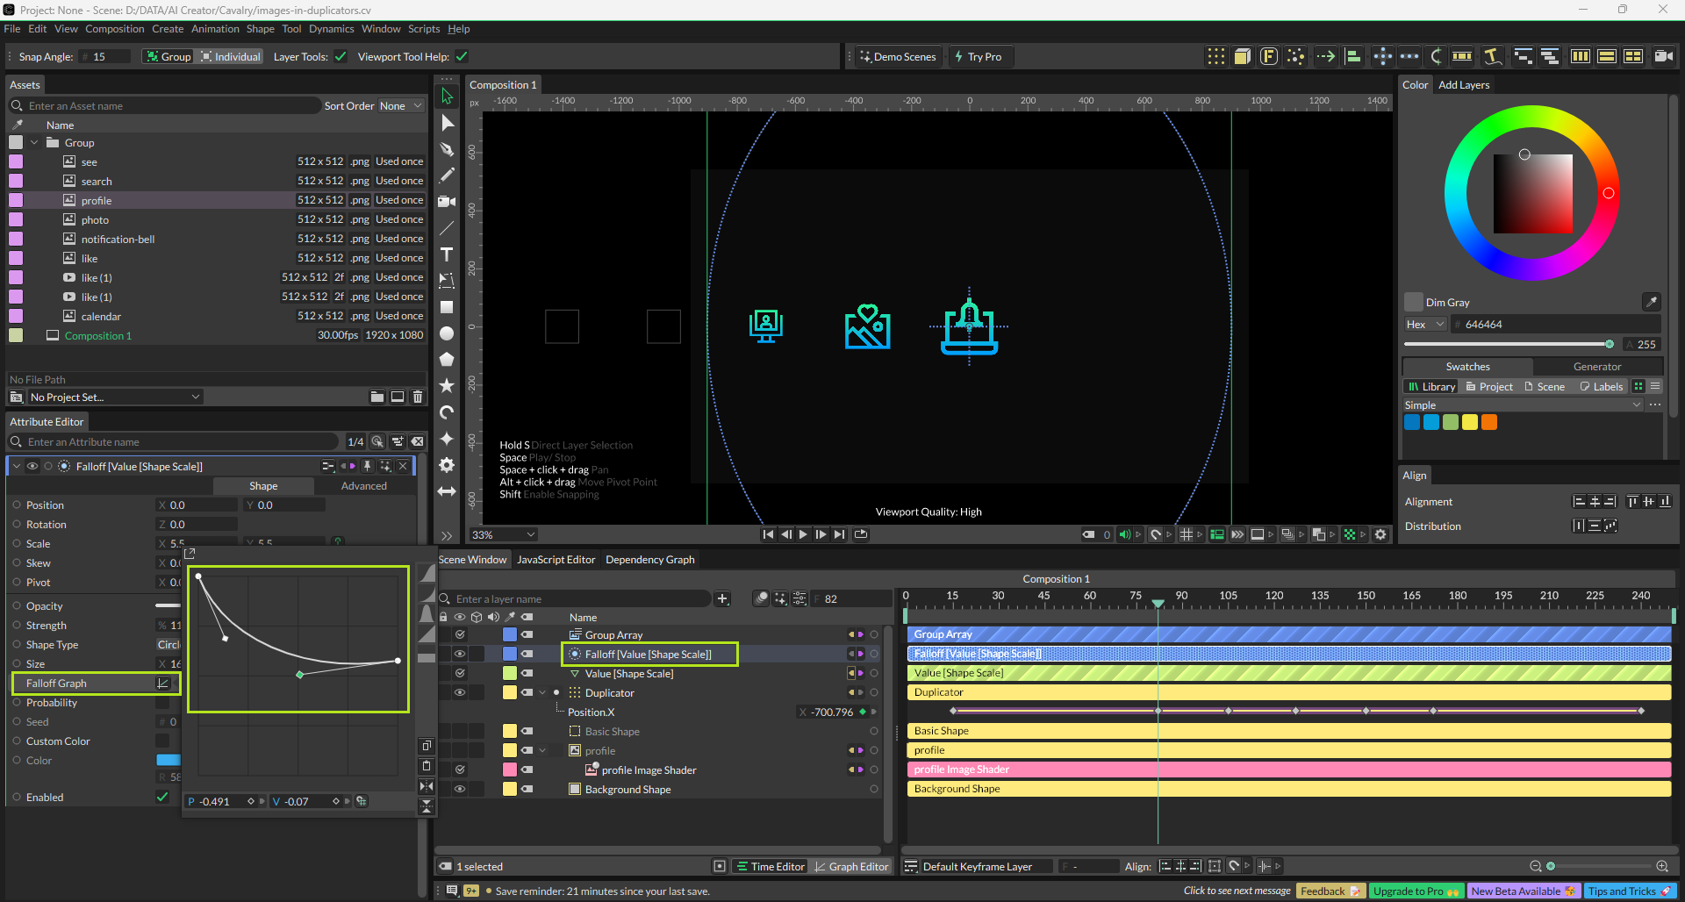This screenshot has height=902, width=1685.
Task: Hide the Duplicator layer visibility
Action: [x=459, y=692]
